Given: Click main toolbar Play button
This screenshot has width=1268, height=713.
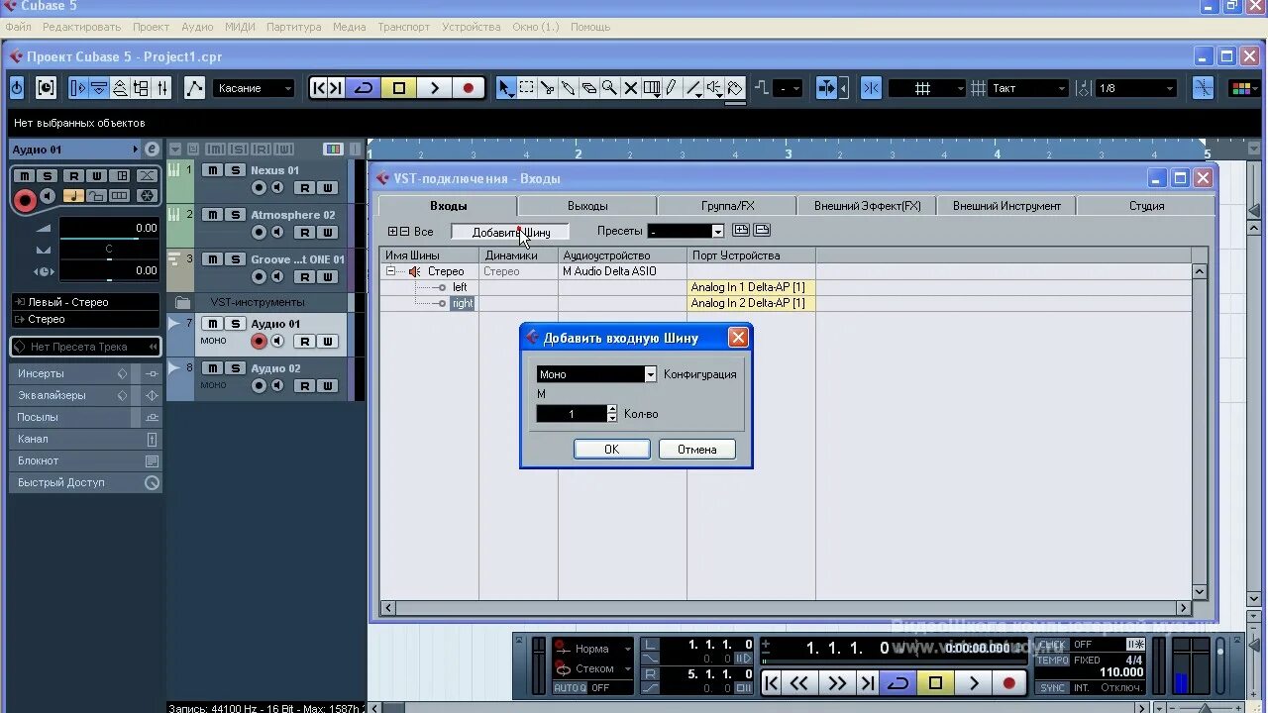Looking at the screenshot, I should tap(434, 88).
